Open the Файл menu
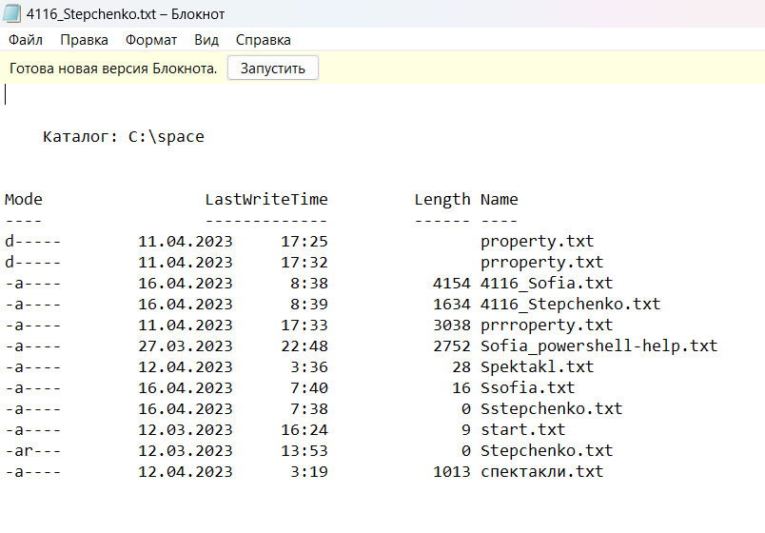765x533 pixels. pyautogui.click(x=26, y=40)
